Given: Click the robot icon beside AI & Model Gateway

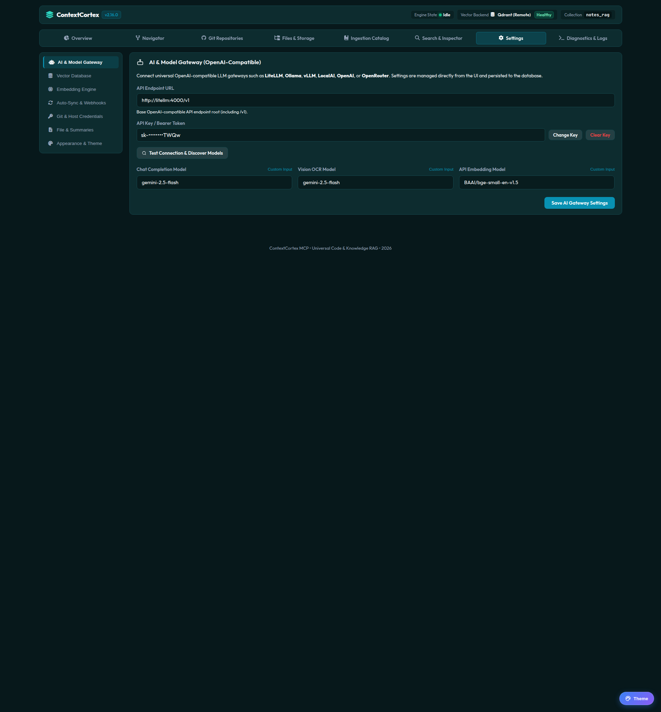Looking at the screenshot, I should coord(51,62).
